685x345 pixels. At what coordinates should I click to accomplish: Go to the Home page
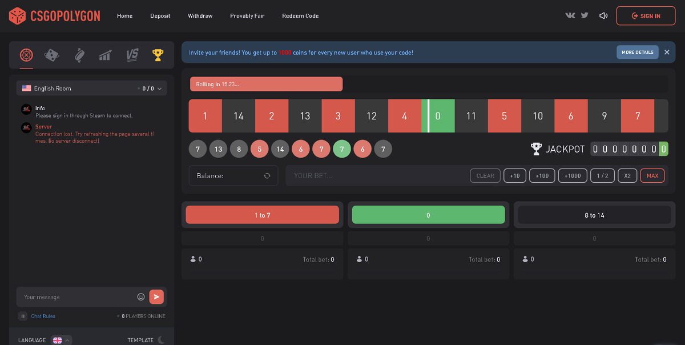point(124,16)
